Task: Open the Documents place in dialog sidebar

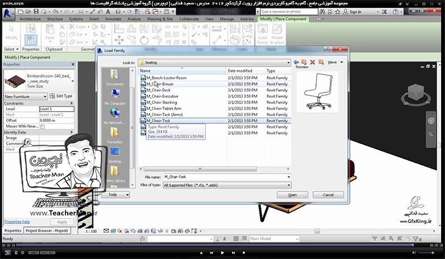Action: (x=115, y=77)
